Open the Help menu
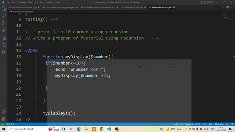Image resolution: width=235 pixels, height=132 pixels. (58, 3)
